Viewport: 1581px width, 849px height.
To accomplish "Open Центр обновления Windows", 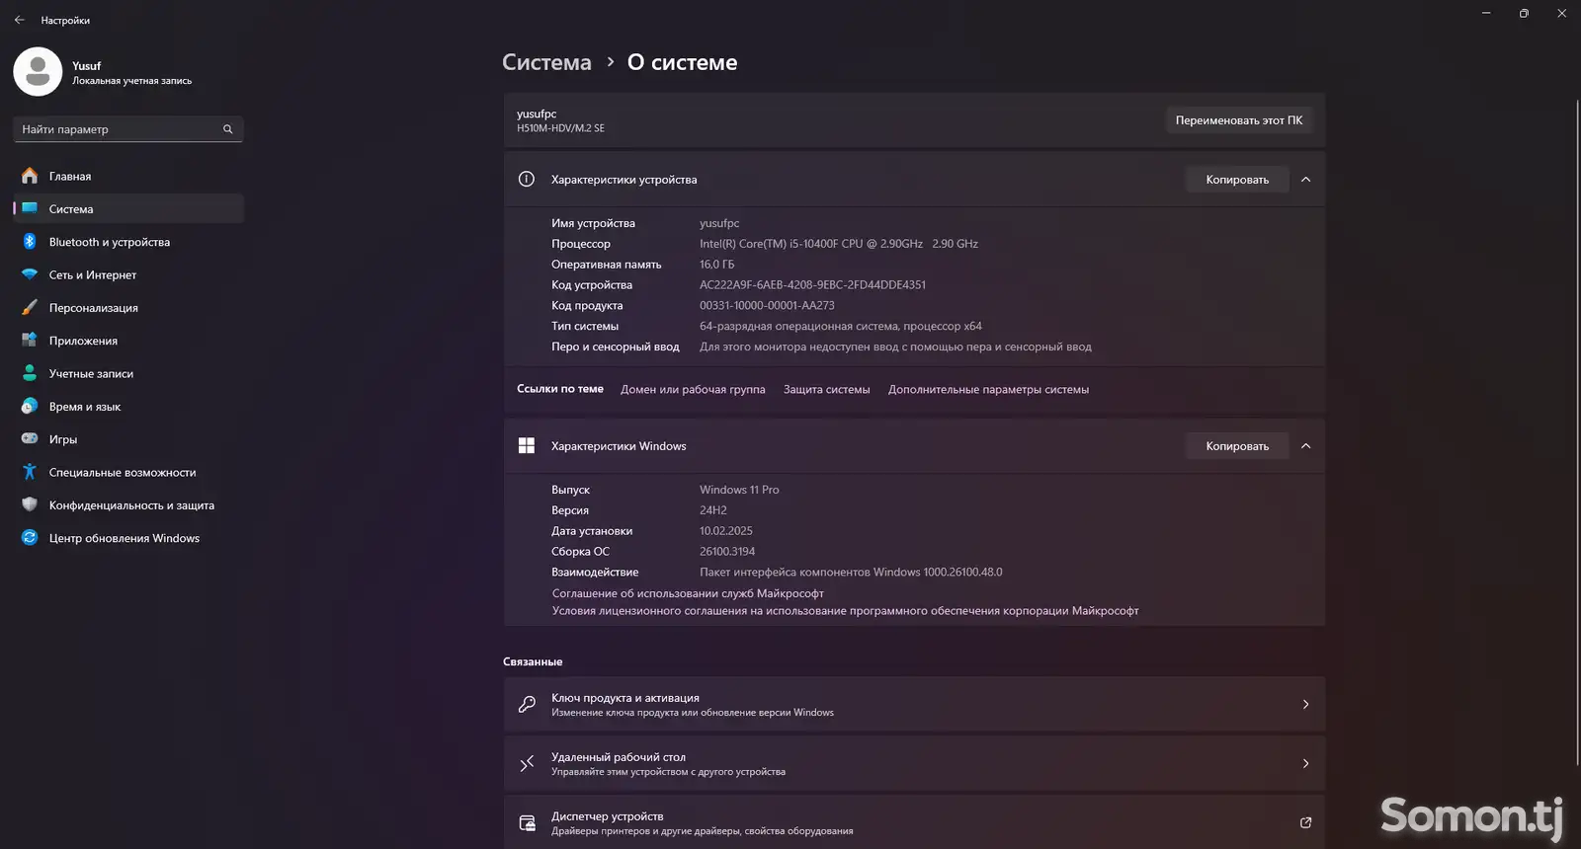I will point(128,537).
